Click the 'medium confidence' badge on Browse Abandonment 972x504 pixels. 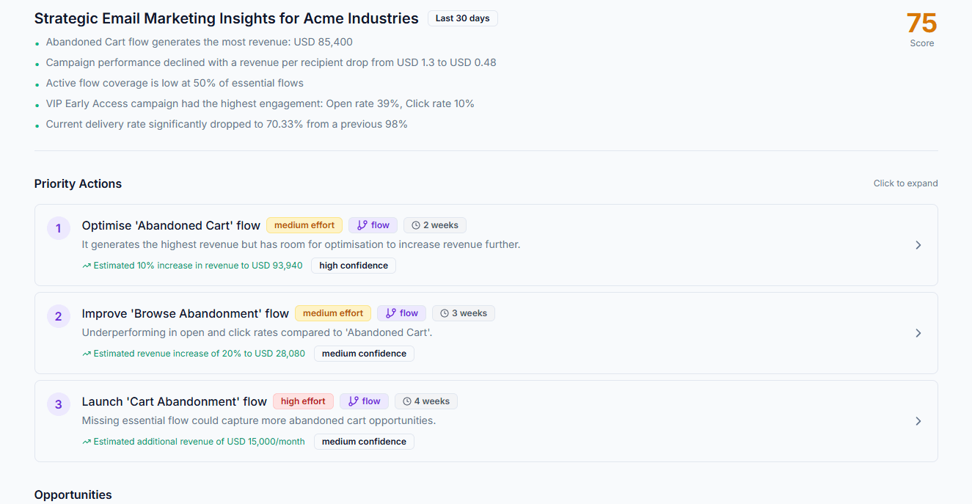click(x=364, y=353)
